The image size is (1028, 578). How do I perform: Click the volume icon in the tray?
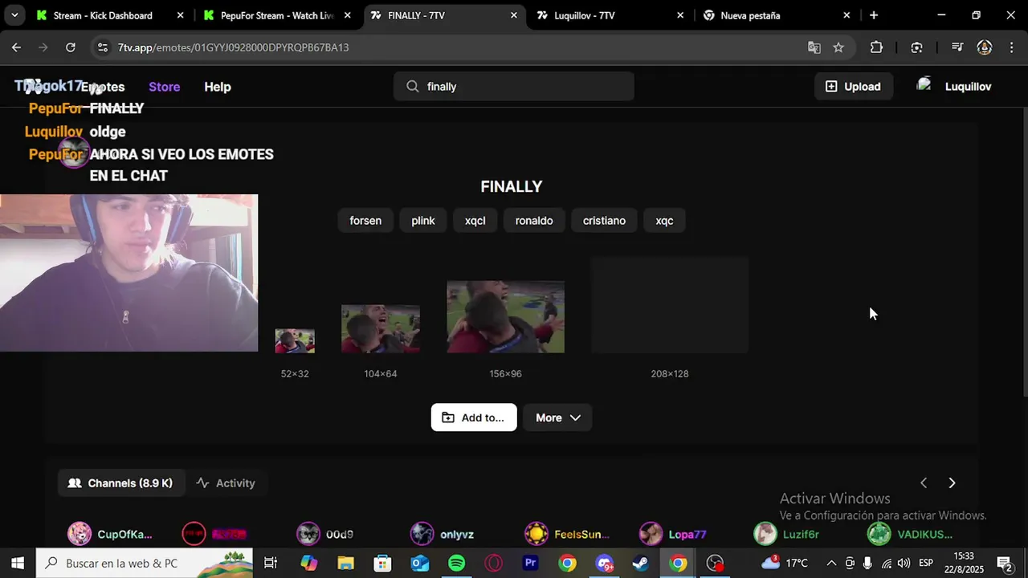coord(904,564)
